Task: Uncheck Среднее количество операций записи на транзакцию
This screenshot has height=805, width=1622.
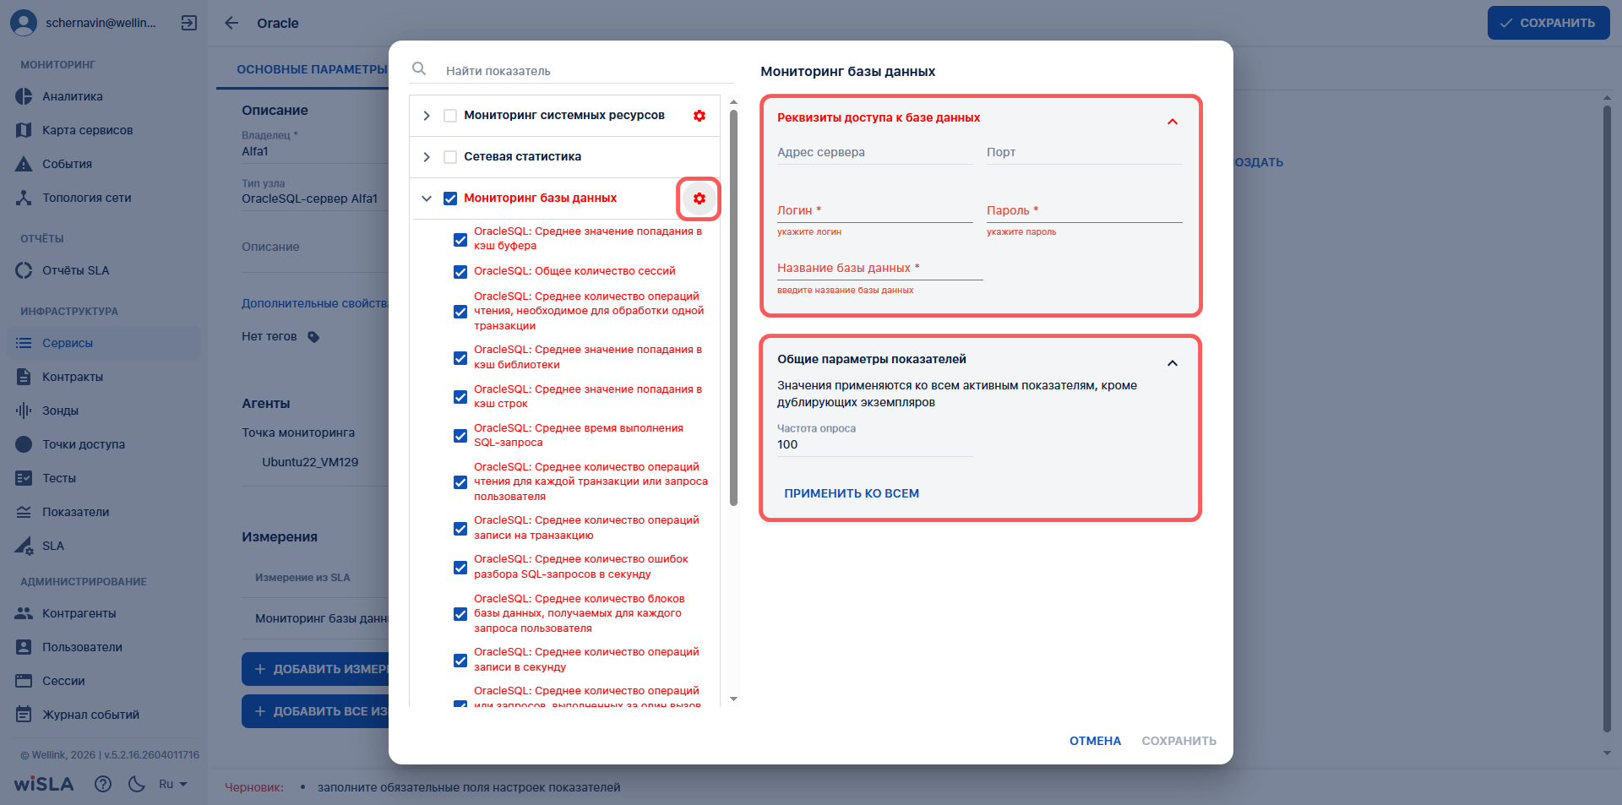Action: coord(460,529)
